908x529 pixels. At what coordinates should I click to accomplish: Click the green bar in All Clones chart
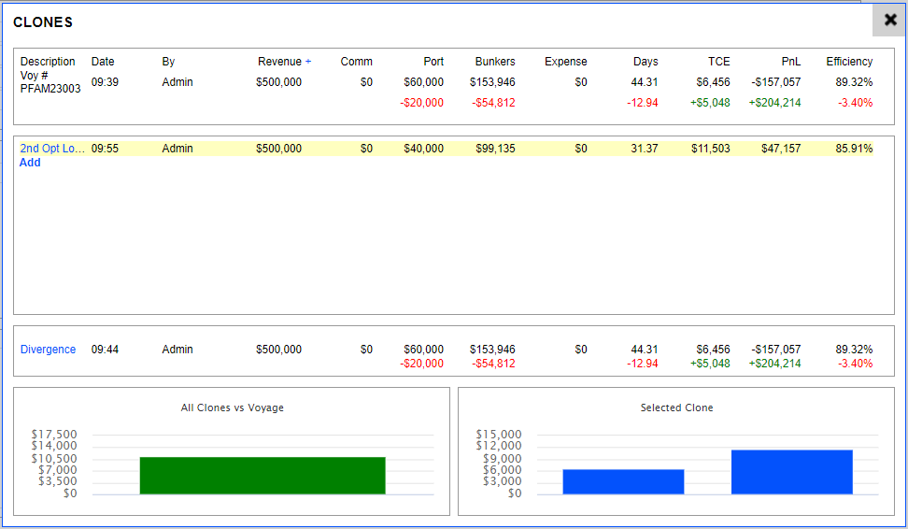[x=262, y=475]
